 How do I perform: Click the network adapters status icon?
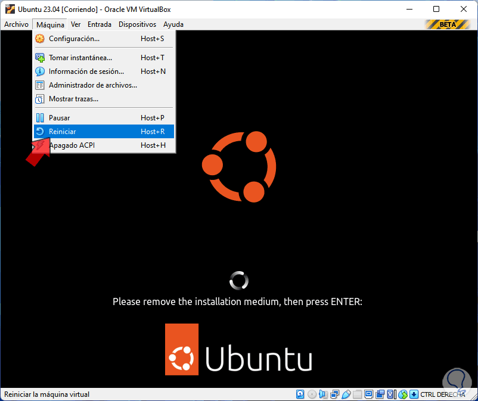[x=334, y=394]
